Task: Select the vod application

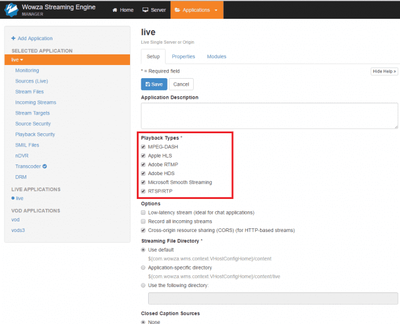Action: click(15, 220)
